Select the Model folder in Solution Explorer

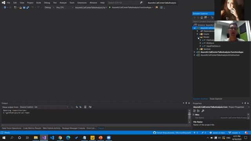click(206, 37)
